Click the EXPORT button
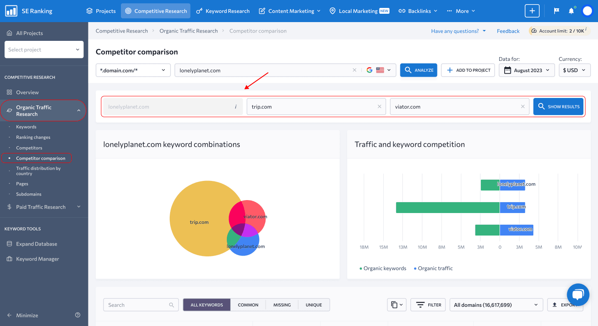This screenshot has height=326, width=598. (x=565, y=305)
